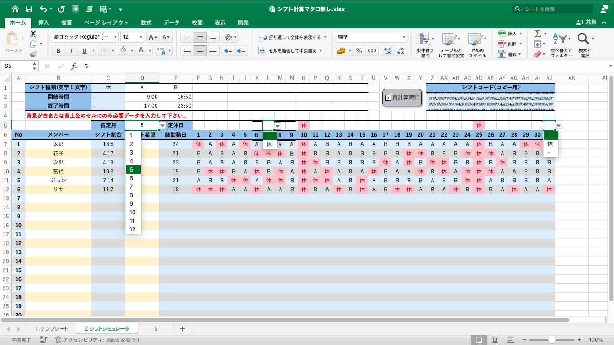
Task: Toggle the 再計算実行 checkbox
Action: click(388, 97)
